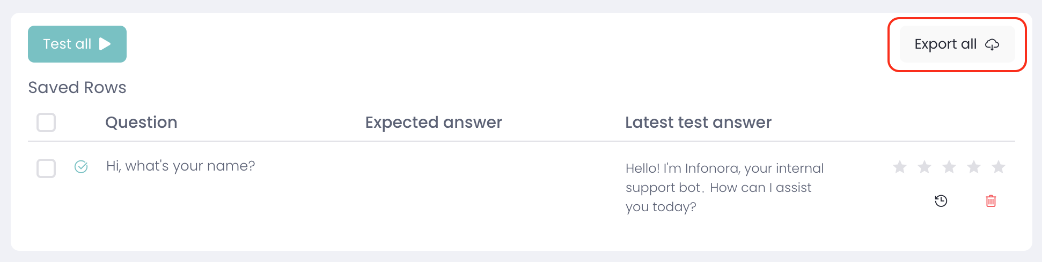1042x262 pixels.
Task: Rate the answer four stars
Action: click(x=974, y=167)
